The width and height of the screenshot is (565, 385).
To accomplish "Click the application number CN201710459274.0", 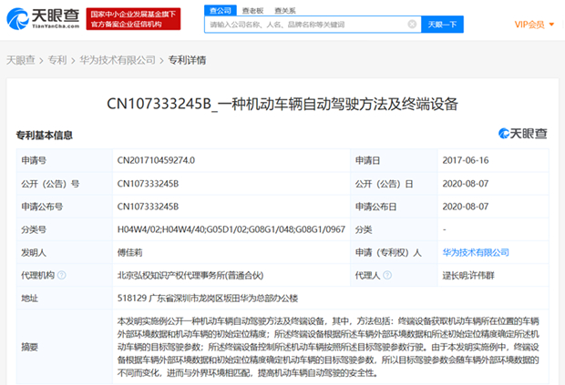I will click(156, 160).
